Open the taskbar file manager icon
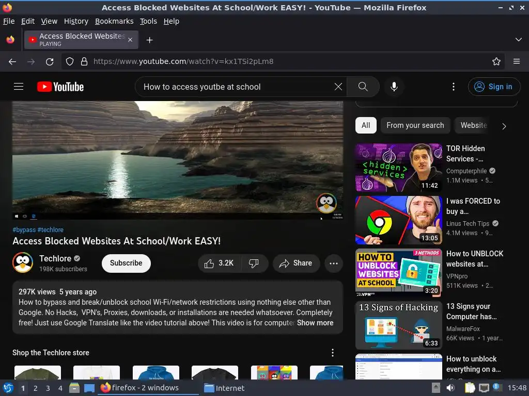529x396 pixels. 74,388
